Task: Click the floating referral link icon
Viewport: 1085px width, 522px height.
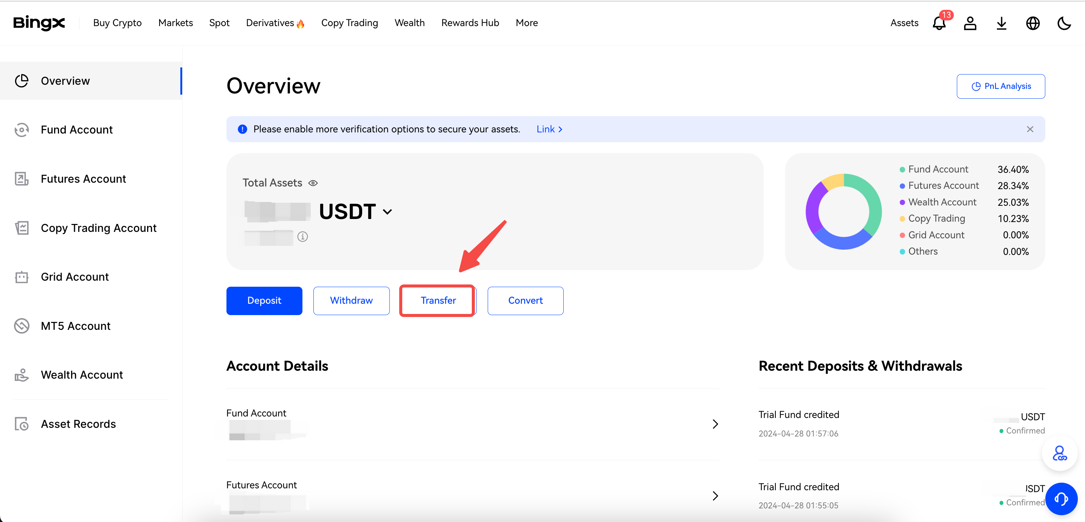Action: [x=1060, y=453]
